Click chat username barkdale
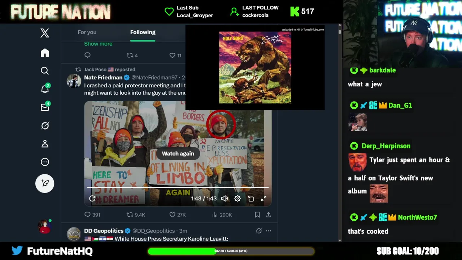Screen dimensions: 462x260 tap(383, 70)
